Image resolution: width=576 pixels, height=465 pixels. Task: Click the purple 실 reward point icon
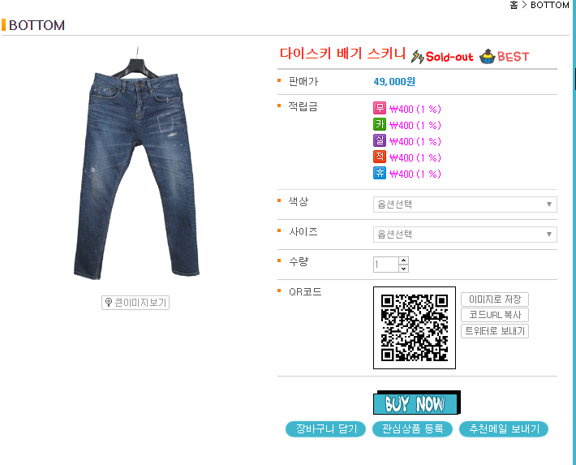pos(380,140)
